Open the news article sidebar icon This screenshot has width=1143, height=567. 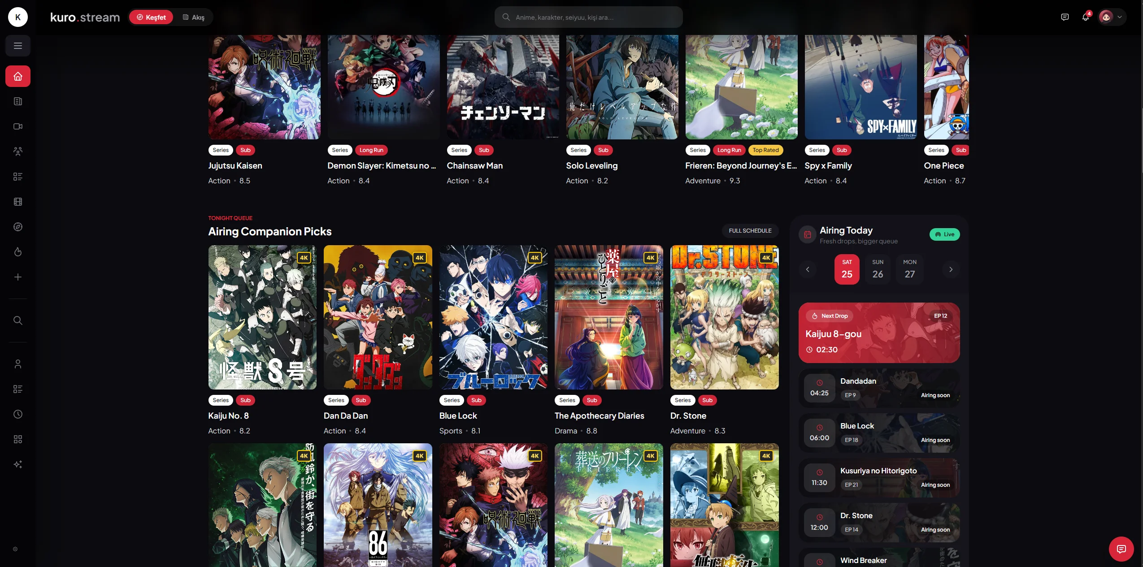[18, 101]
